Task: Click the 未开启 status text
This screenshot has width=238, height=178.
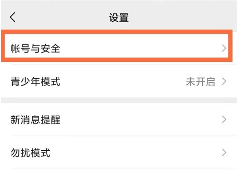Action: point(200,82)
